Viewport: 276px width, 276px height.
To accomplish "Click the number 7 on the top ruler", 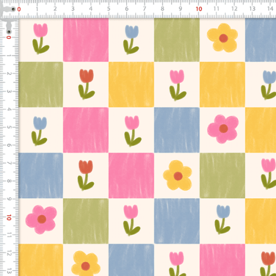I will tap(145, 9).
